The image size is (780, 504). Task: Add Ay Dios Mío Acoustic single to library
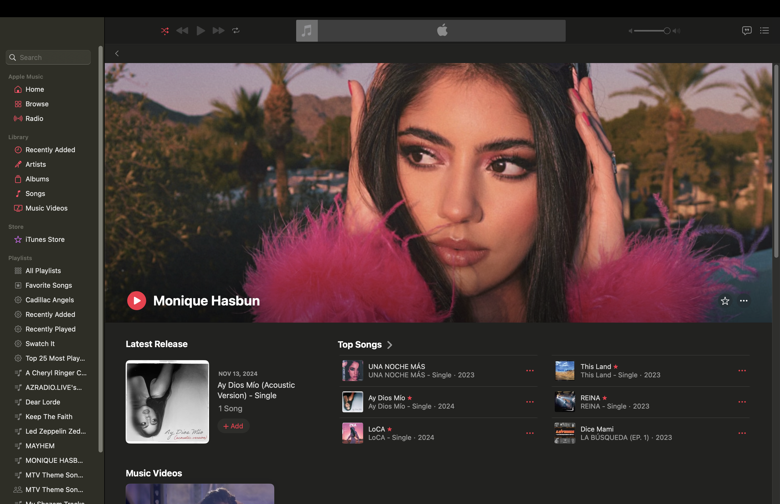tap(233, 426)
